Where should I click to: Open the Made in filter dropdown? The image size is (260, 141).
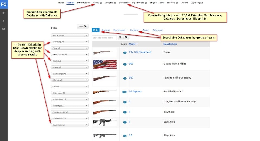(70, 80)
